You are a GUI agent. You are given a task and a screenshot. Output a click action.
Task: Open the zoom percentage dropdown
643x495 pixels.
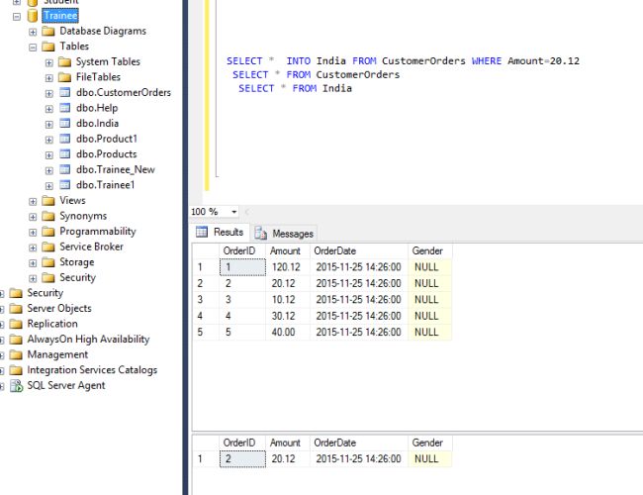tap(233, 212)
